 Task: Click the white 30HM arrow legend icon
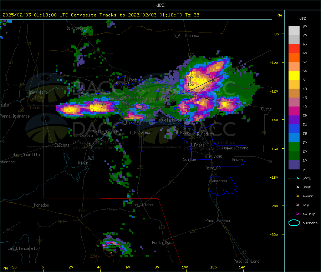pos(294,187)
